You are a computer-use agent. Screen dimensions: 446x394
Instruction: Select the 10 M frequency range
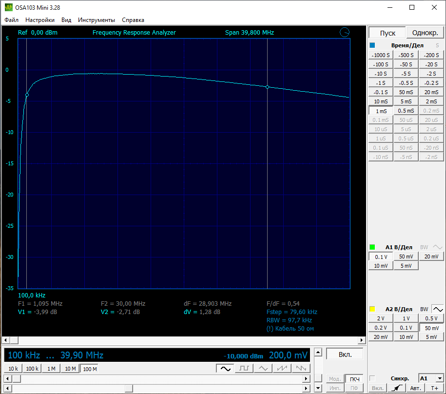click(x=70, y=369)
